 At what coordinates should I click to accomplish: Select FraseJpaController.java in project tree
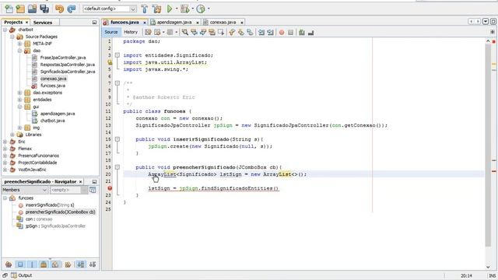click(63, 58)
